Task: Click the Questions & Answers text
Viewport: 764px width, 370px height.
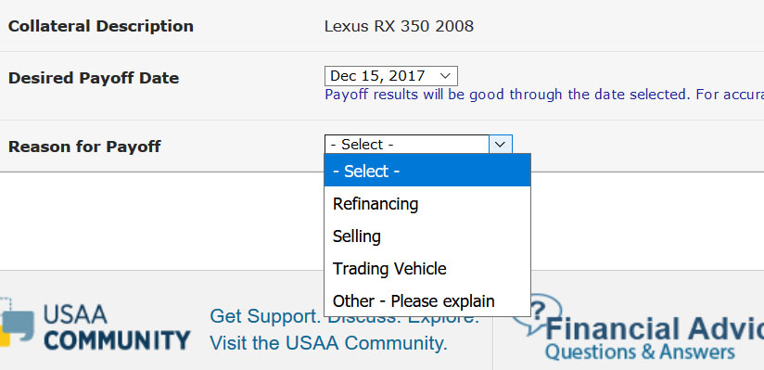Action: (640, 351)
